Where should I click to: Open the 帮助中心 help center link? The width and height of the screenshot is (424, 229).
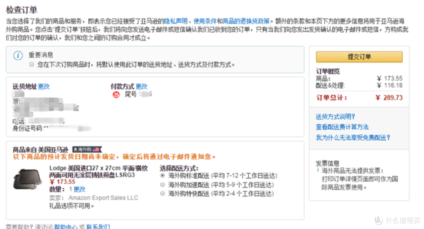[x=66, y=227]
